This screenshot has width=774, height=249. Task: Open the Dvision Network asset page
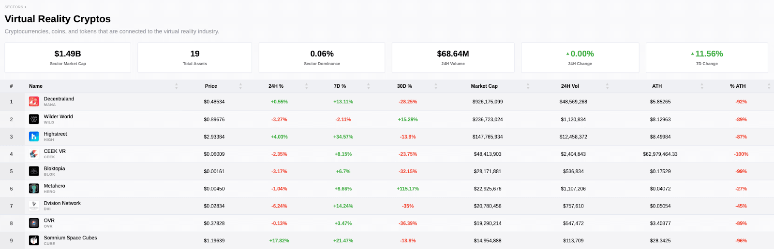62,203
